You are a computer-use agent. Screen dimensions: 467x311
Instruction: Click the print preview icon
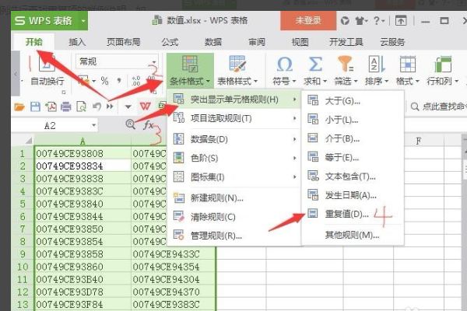click(81, 107)
